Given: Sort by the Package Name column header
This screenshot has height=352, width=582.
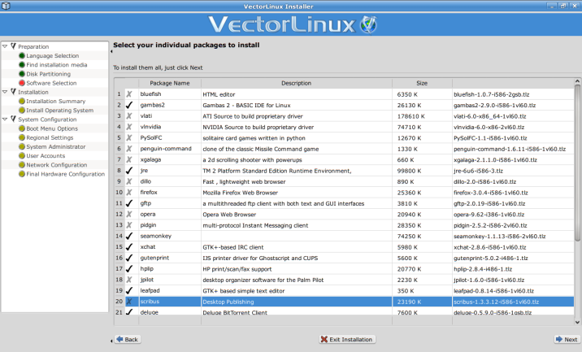Looking at the screenshot, I should tap(169, 83).
